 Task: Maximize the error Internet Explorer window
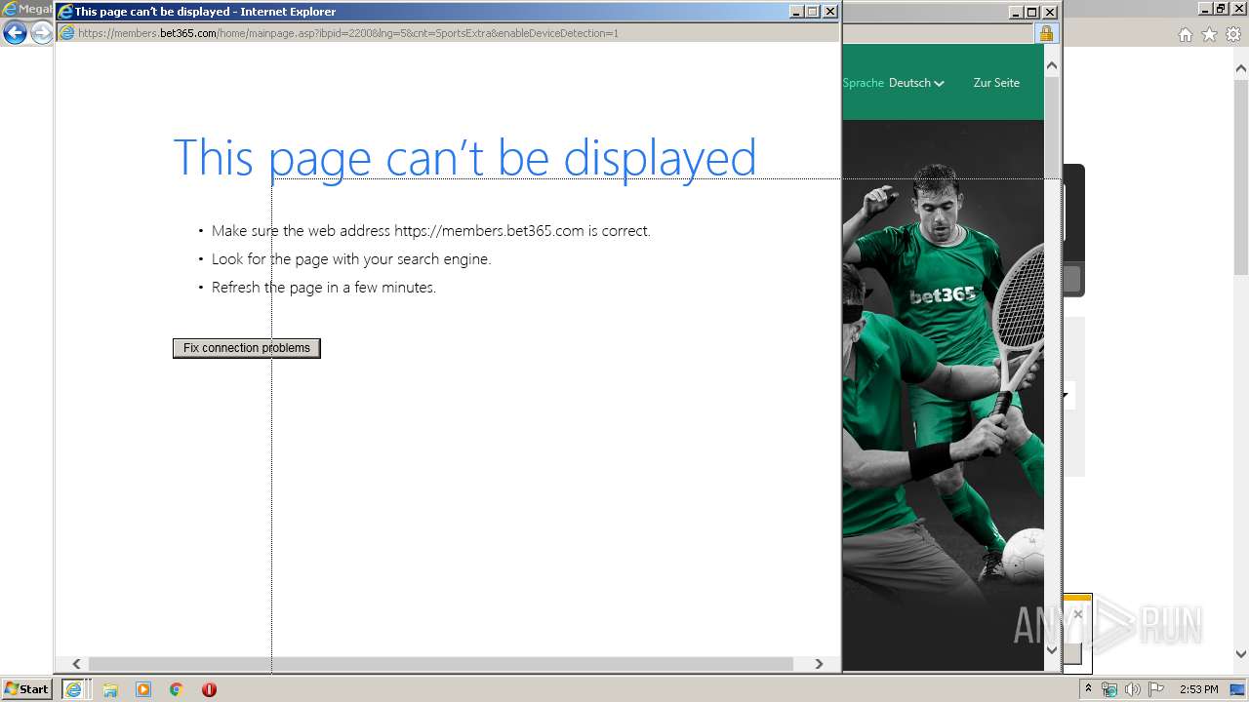pos(813,12)
